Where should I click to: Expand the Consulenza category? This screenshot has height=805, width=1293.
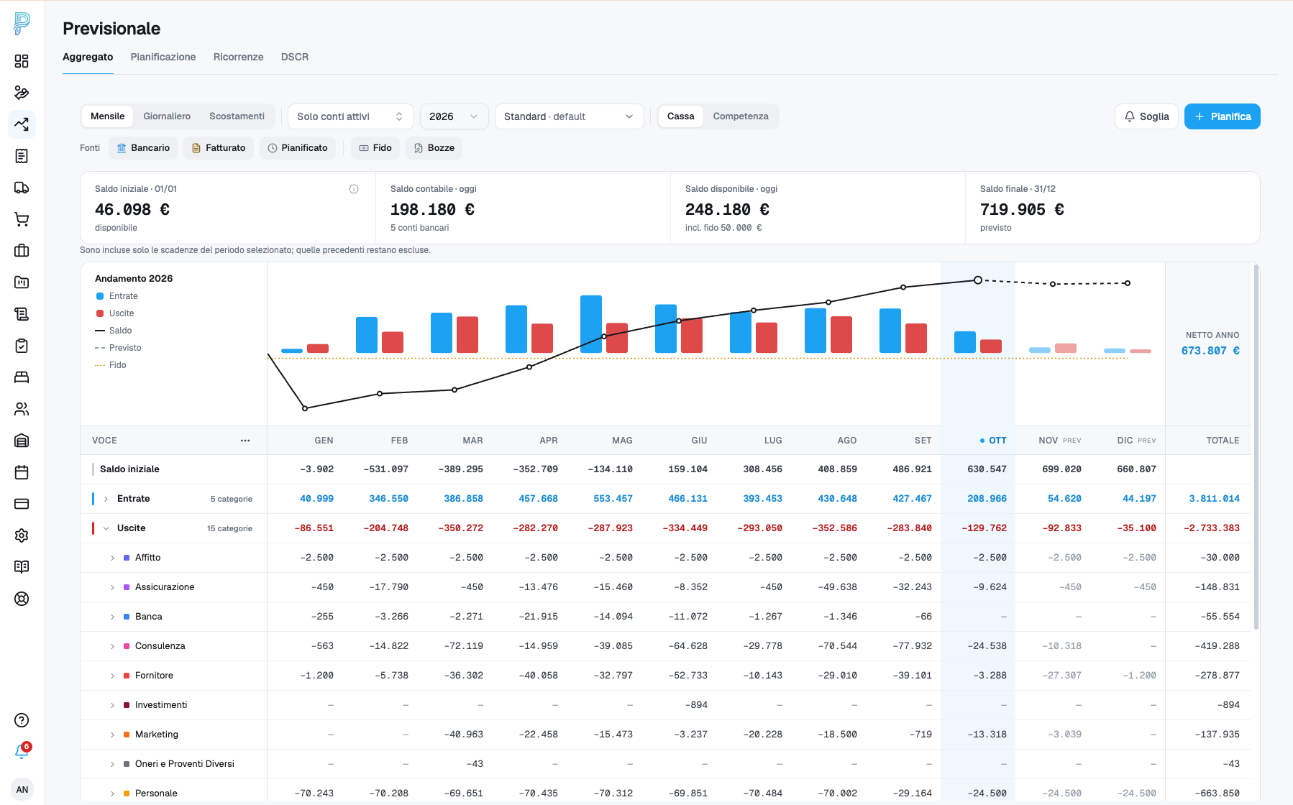coord(112,646)
